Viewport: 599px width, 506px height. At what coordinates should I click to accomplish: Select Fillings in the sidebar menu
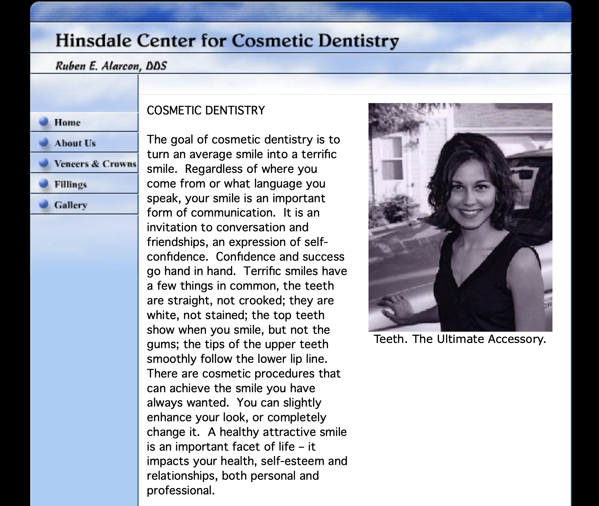coord(70,184)
